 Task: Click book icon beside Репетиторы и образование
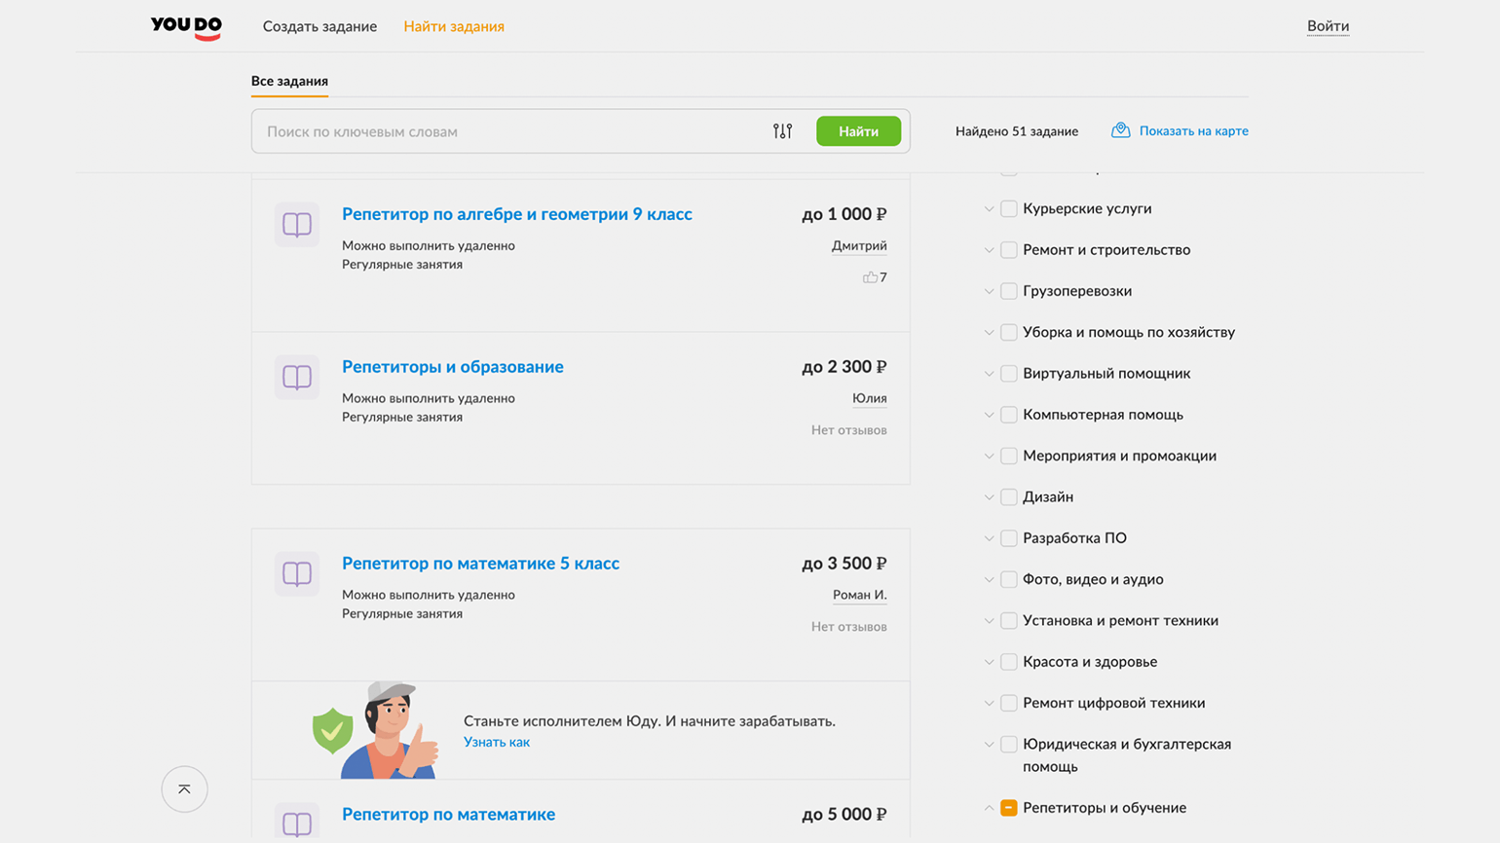tap(297, 378)
